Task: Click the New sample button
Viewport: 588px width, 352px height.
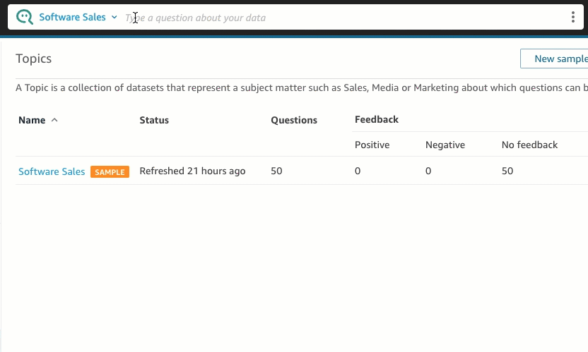Action: tap(558, 59)
